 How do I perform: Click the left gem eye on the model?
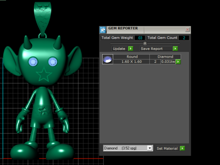click(33, 62)
